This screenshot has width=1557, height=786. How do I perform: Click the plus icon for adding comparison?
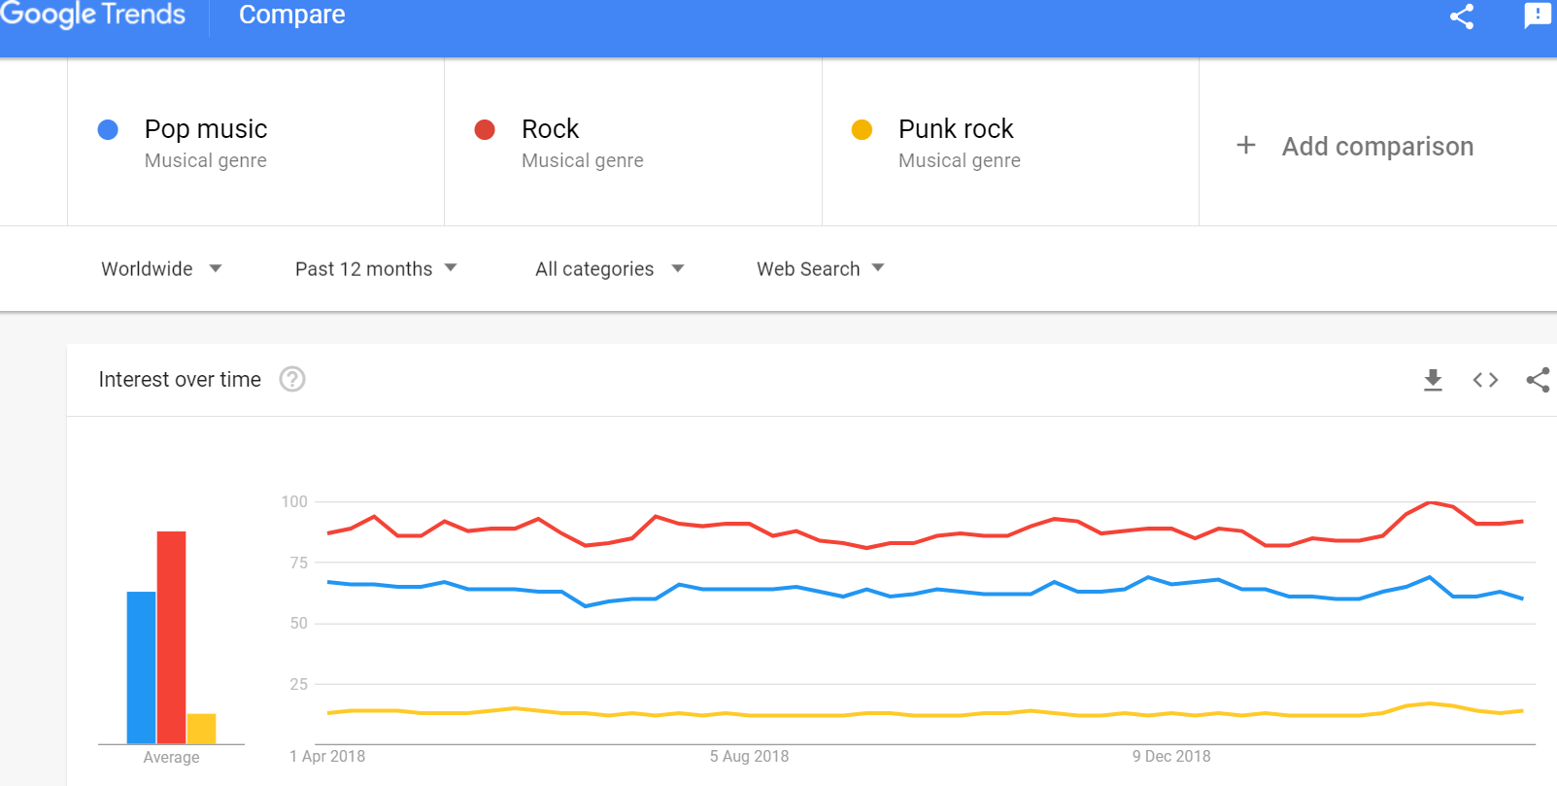[1246, 146]
